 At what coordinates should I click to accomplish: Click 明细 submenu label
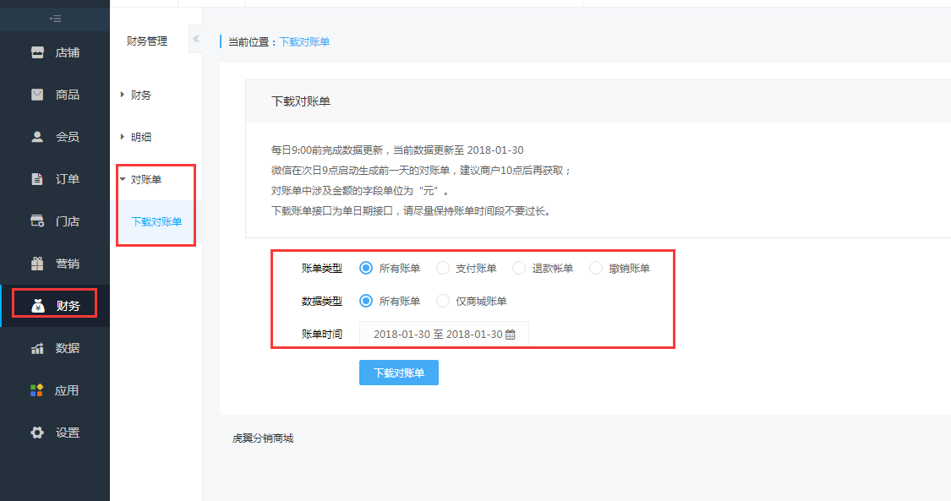pyautogui.click(x=140, y=137)
